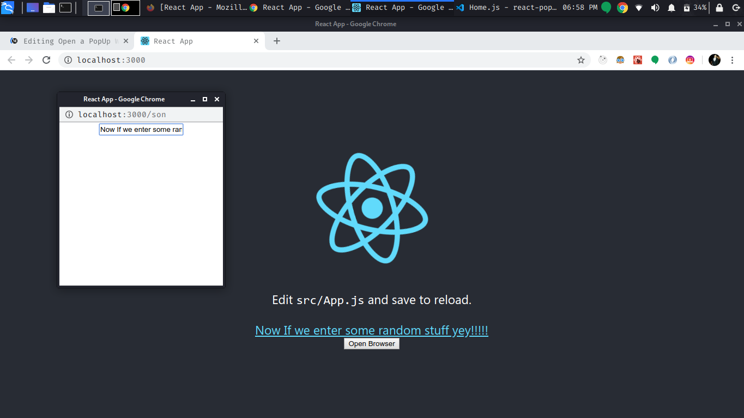Image resolution: width=744 pixels, height=418 pixels.
Task: Click the text field in popup window
Action: [141, 129]
